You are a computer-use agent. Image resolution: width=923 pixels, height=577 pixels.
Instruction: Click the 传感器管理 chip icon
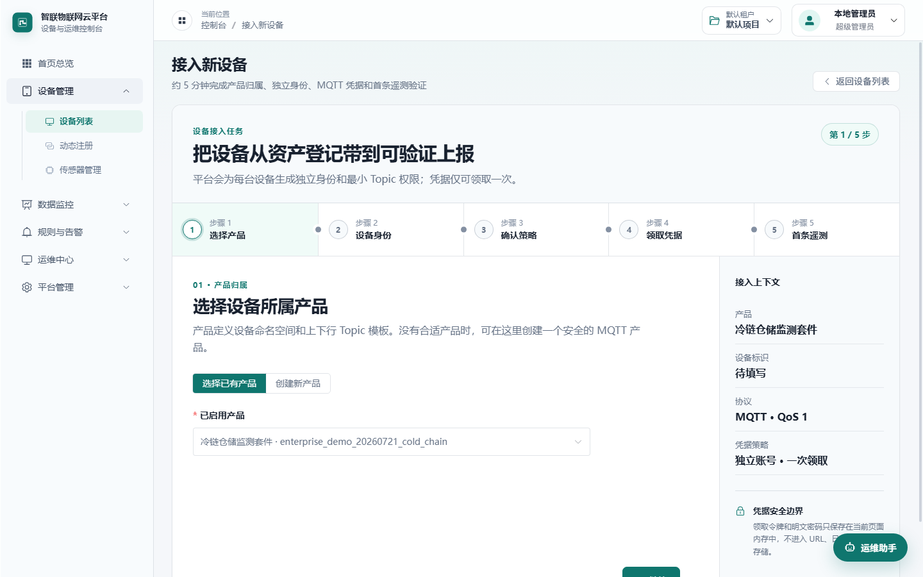pos(49,171)
